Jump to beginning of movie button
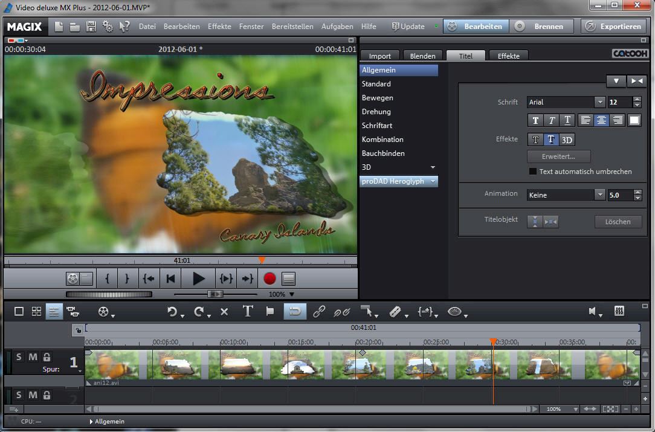Viewport: 655px width, 432px height. tap(171, 279)
